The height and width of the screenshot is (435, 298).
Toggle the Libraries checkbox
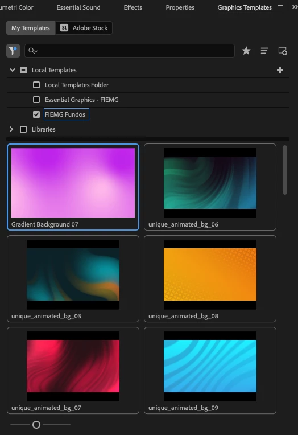(23, 129)
